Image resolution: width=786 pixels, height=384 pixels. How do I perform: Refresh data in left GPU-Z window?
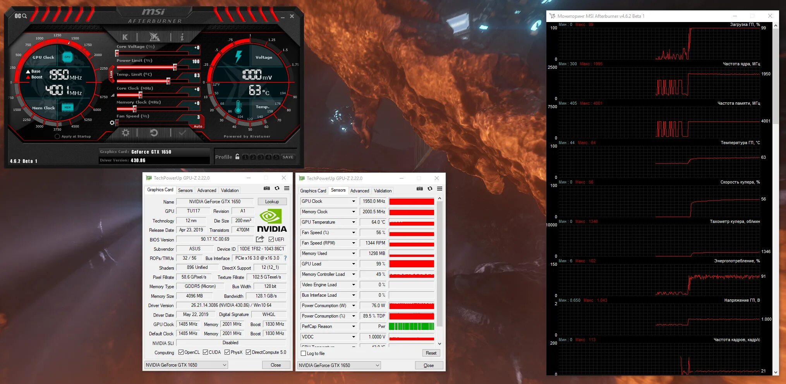277,188
